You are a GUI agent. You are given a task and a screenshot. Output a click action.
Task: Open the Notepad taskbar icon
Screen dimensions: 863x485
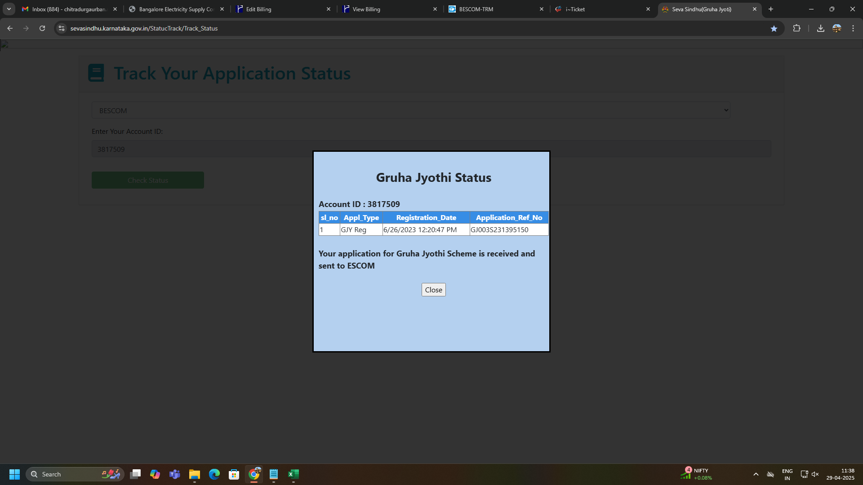[x=274, y=474]
